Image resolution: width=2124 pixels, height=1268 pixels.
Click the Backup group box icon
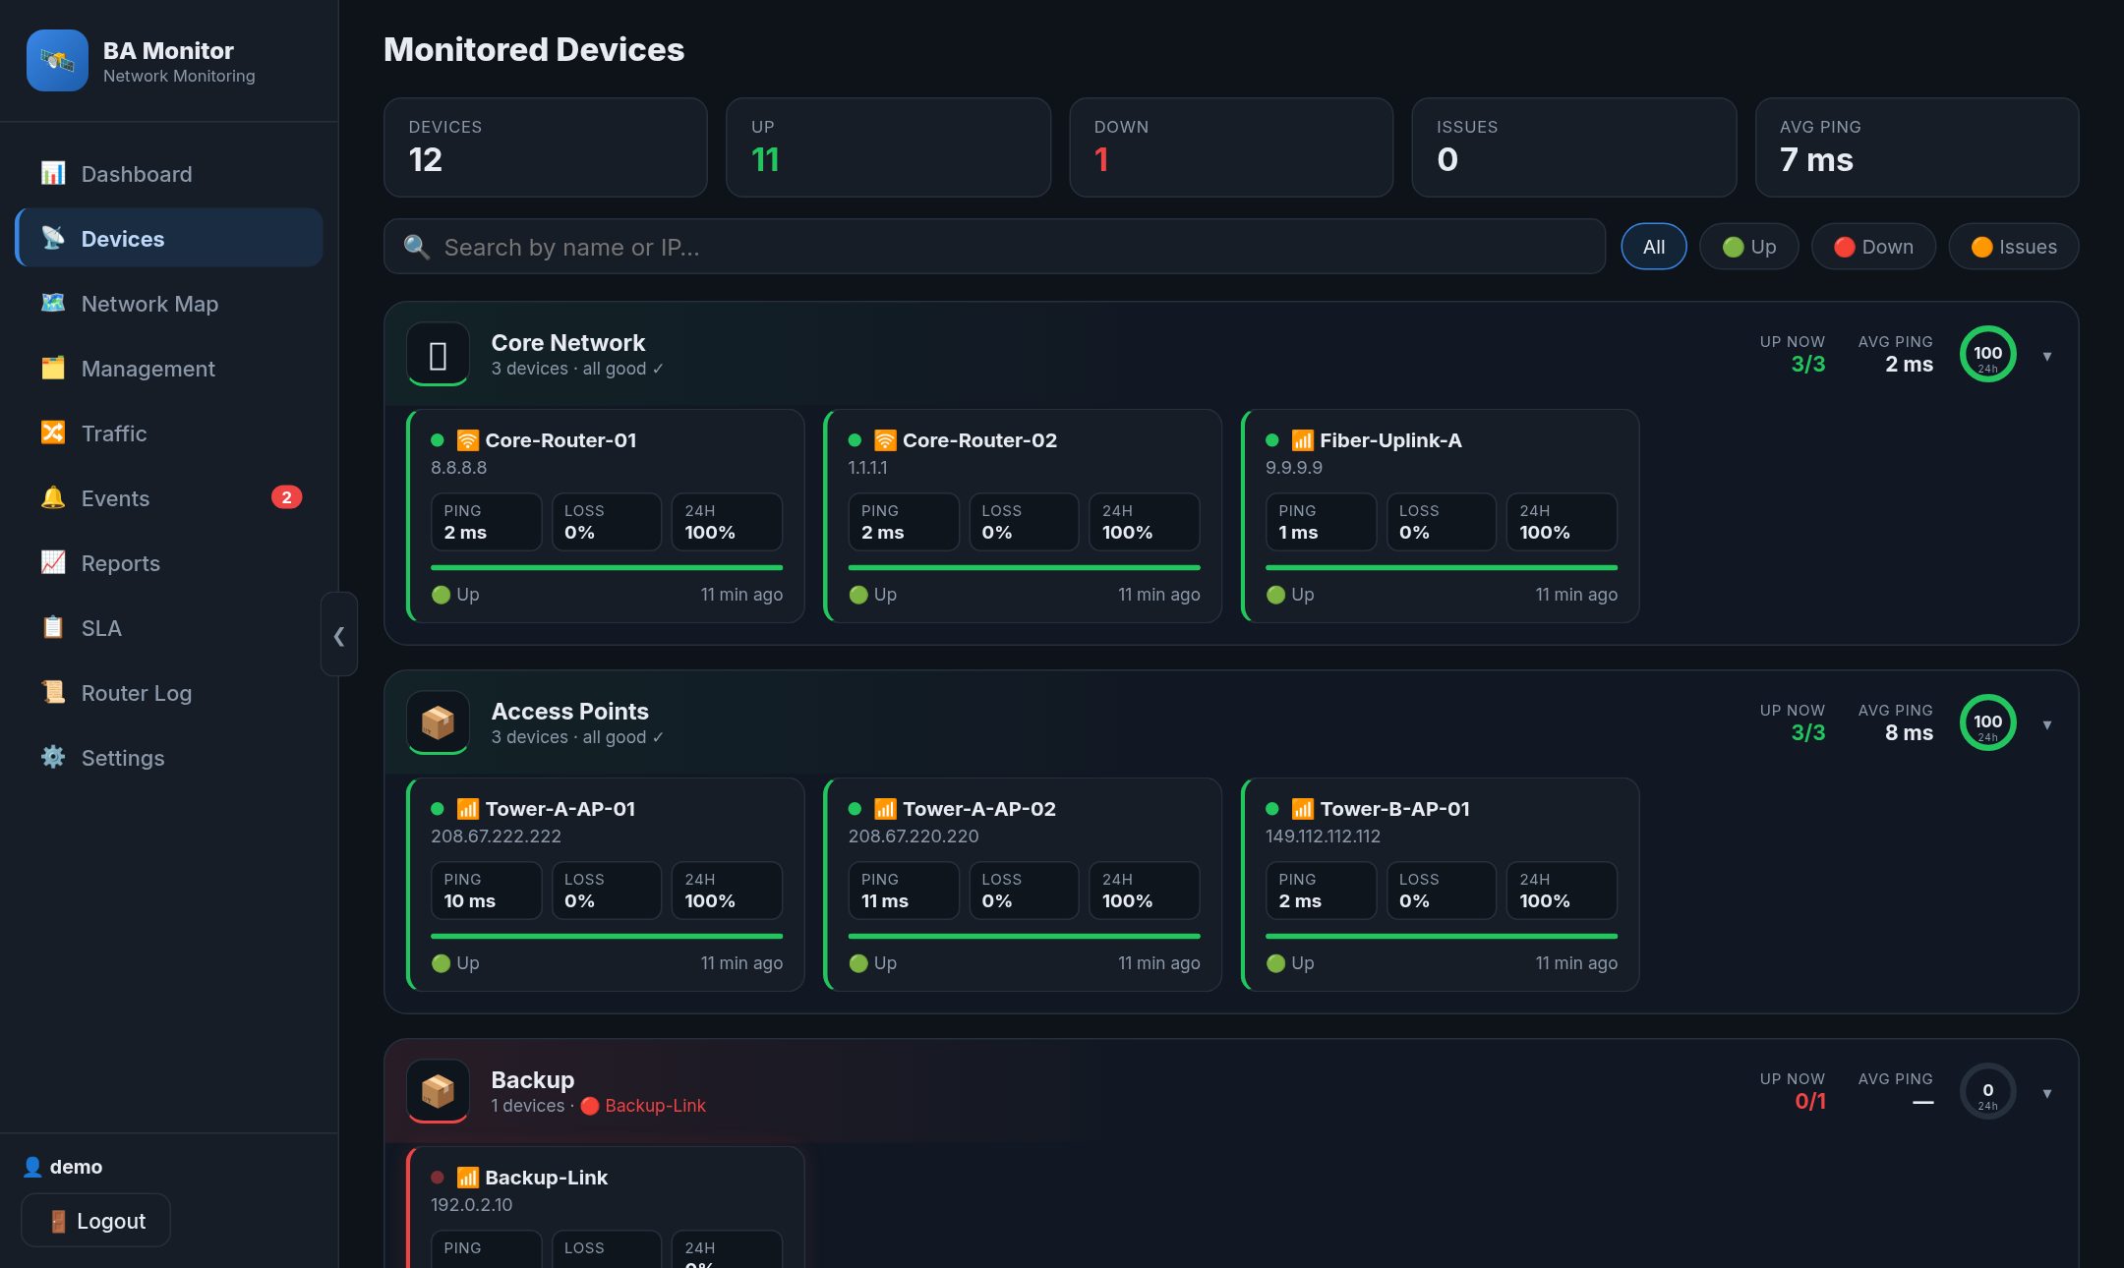tap(438, 1091)
